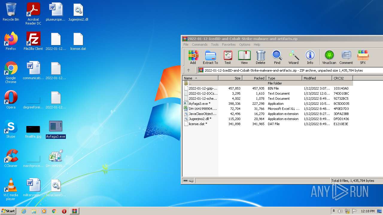Select license.dat file on desktop
The height and width of the screenshot is (215, 383).
(x=78, y=41)
